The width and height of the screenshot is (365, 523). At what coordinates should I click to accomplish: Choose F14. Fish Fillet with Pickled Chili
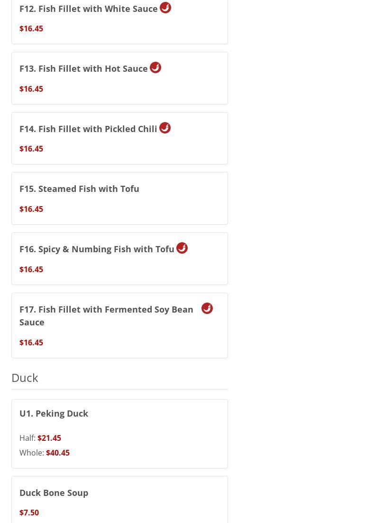tap(119, 138)
